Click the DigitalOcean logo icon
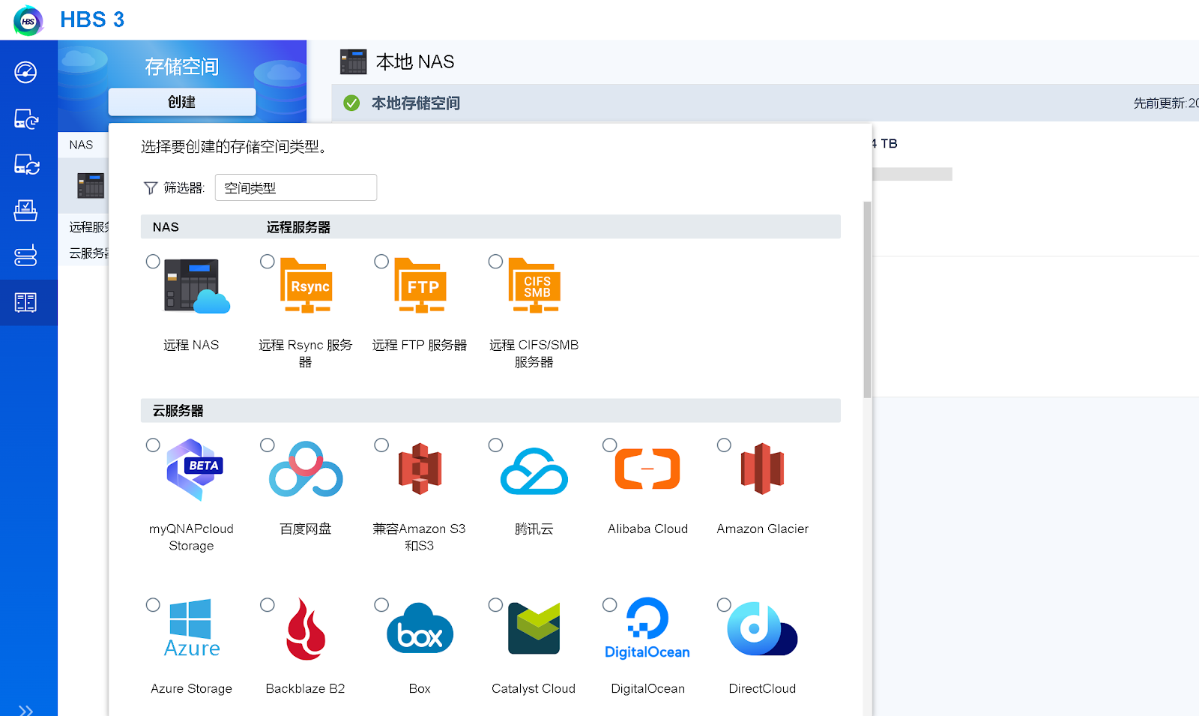The height and width of the screenshot is (716, 1199). click(647, 628)
